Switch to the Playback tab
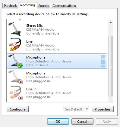 point(10,6)
